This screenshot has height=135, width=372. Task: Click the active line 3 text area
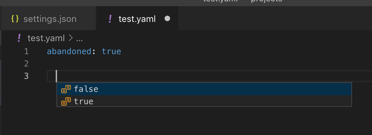coord(209,76)
